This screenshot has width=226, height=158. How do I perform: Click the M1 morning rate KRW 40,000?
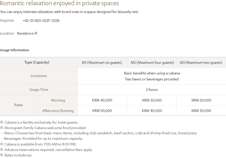coord(102,100)
